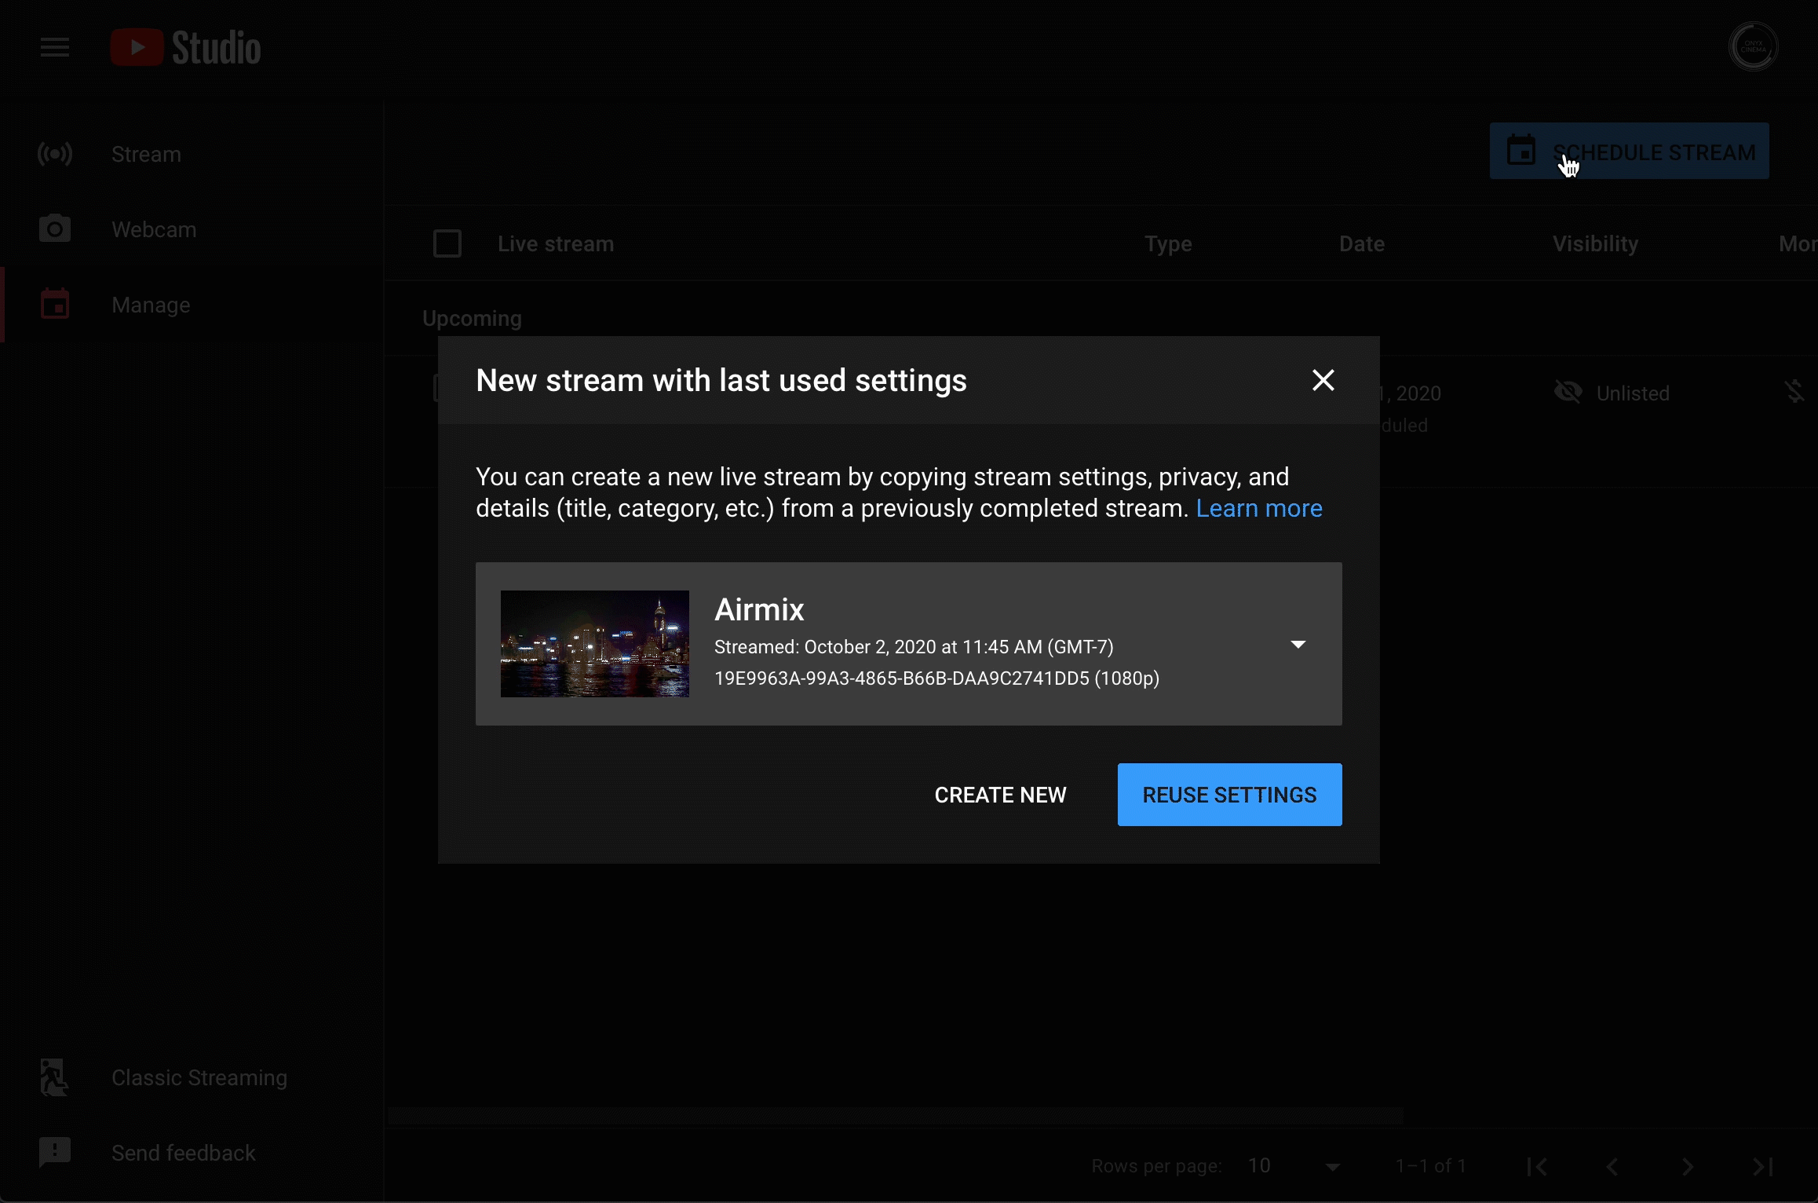Click the Stream broadcast icon
The height and width of the screenshot is (1203, 1818).
tap(55, 154)
